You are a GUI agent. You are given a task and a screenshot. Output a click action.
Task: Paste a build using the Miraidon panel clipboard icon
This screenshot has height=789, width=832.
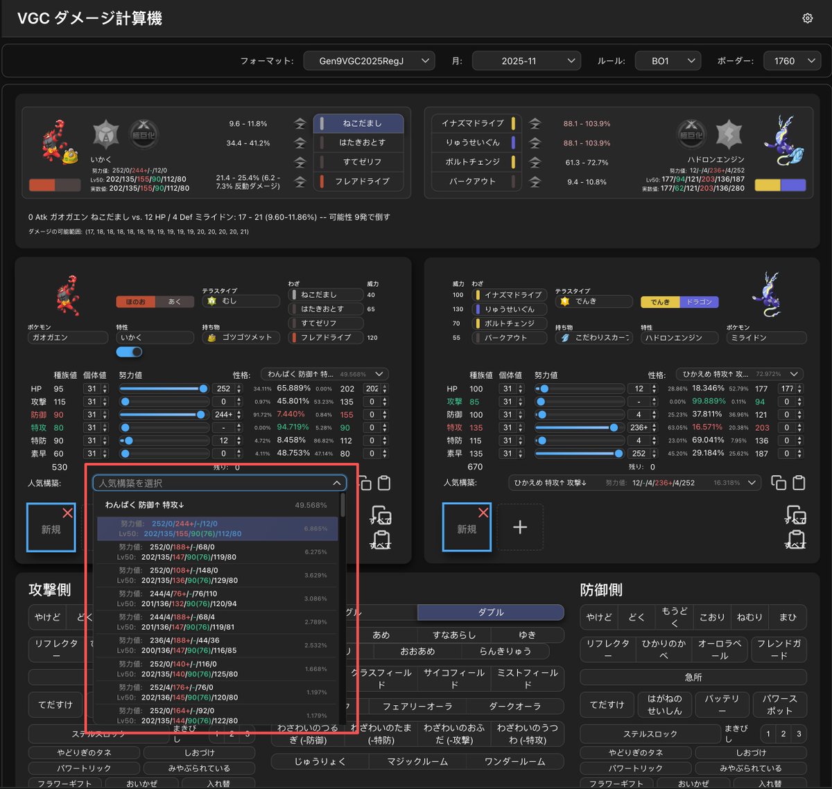[x=799, y=483]
